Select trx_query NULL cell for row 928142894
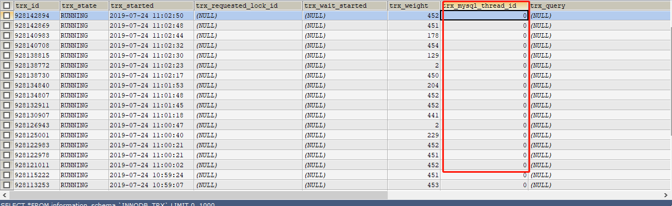 [x=600, y=16]
